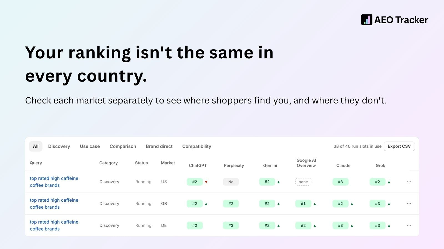Open the DE market coffee brands query link
The height and width of the screenshot is (249, 444).
click(x=54, y=225)
